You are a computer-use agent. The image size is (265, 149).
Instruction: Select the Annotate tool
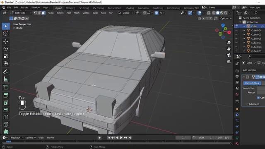[x=6, y=72]
